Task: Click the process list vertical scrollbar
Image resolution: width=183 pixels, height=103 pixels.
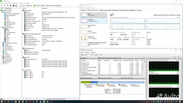Action: 145,67
